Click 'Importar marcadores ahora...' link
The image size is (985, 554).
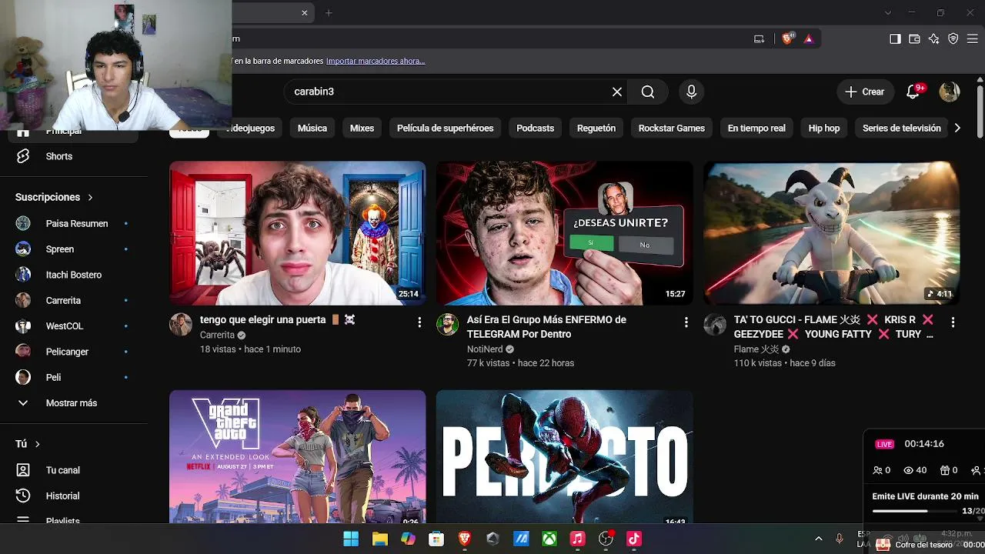376,61
